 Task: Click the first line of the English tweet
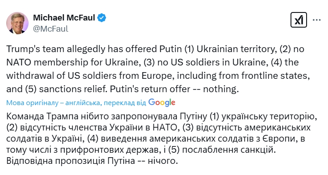click(x=155, y=49)
